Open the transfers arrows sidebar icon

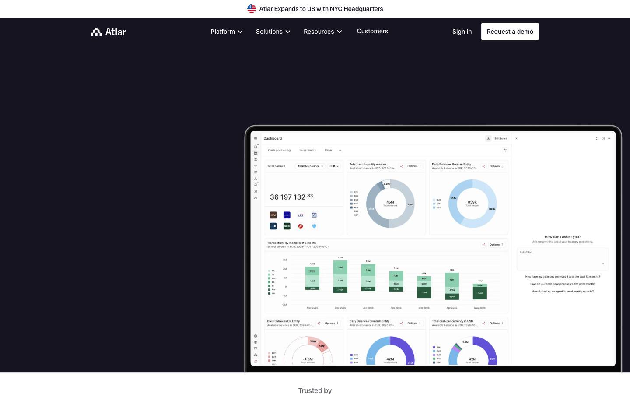coord(255,172)
